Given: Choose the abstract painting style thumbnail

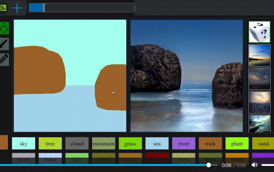Looking at the screenshot, I should (259, 124).
